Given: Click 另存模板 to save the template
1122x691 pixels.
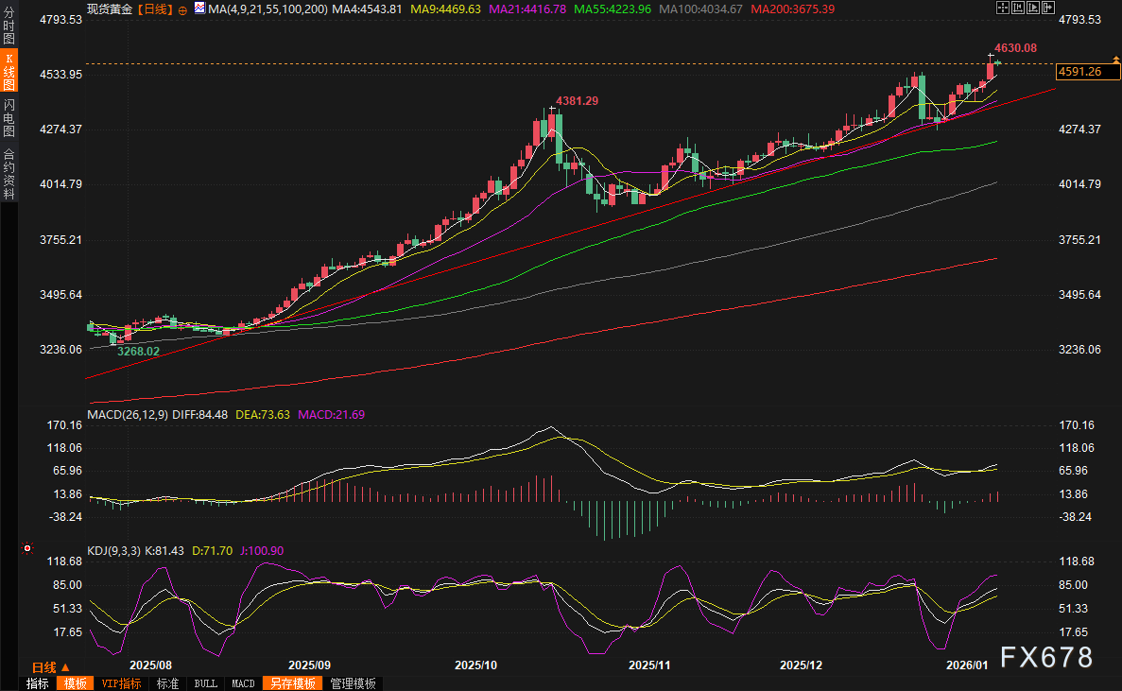Looking at the screenshot, I should (291, 683).
